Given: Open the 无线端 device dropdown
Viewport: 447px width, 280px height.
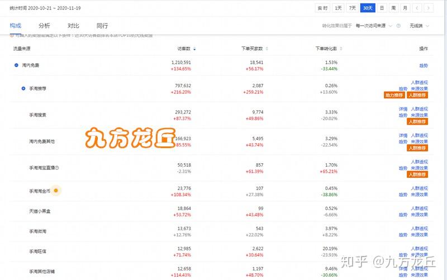Looking at the screenshot, I should (419, 26).
